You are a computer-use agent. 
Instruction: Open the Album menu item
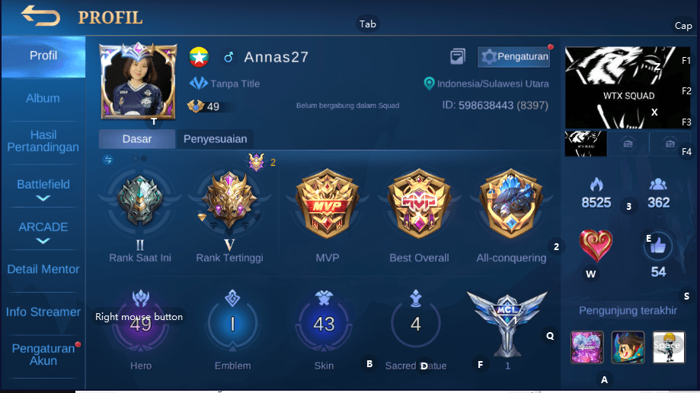pos(43,98)
